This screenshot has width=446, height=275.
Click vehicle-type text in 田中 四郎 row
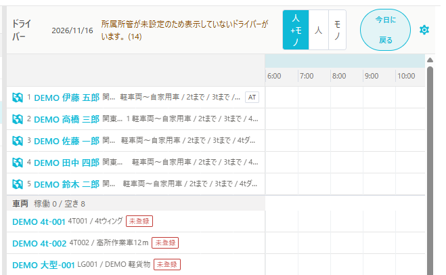[195, 163]
